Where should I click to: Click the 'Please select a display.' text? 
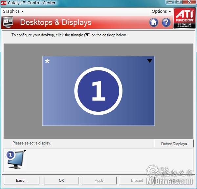pos(32,143)
